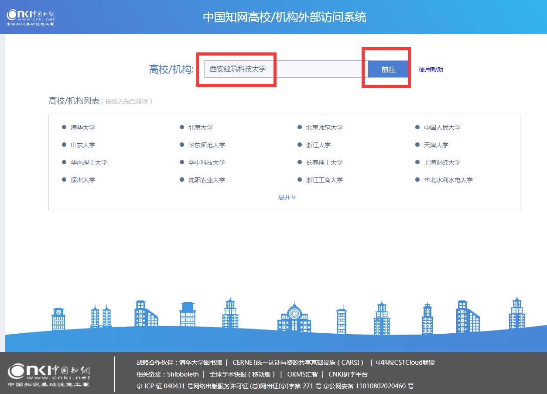Screen dimensions: 547x394
Task: Select 山东大学 from the list
Action: (83, 145)
